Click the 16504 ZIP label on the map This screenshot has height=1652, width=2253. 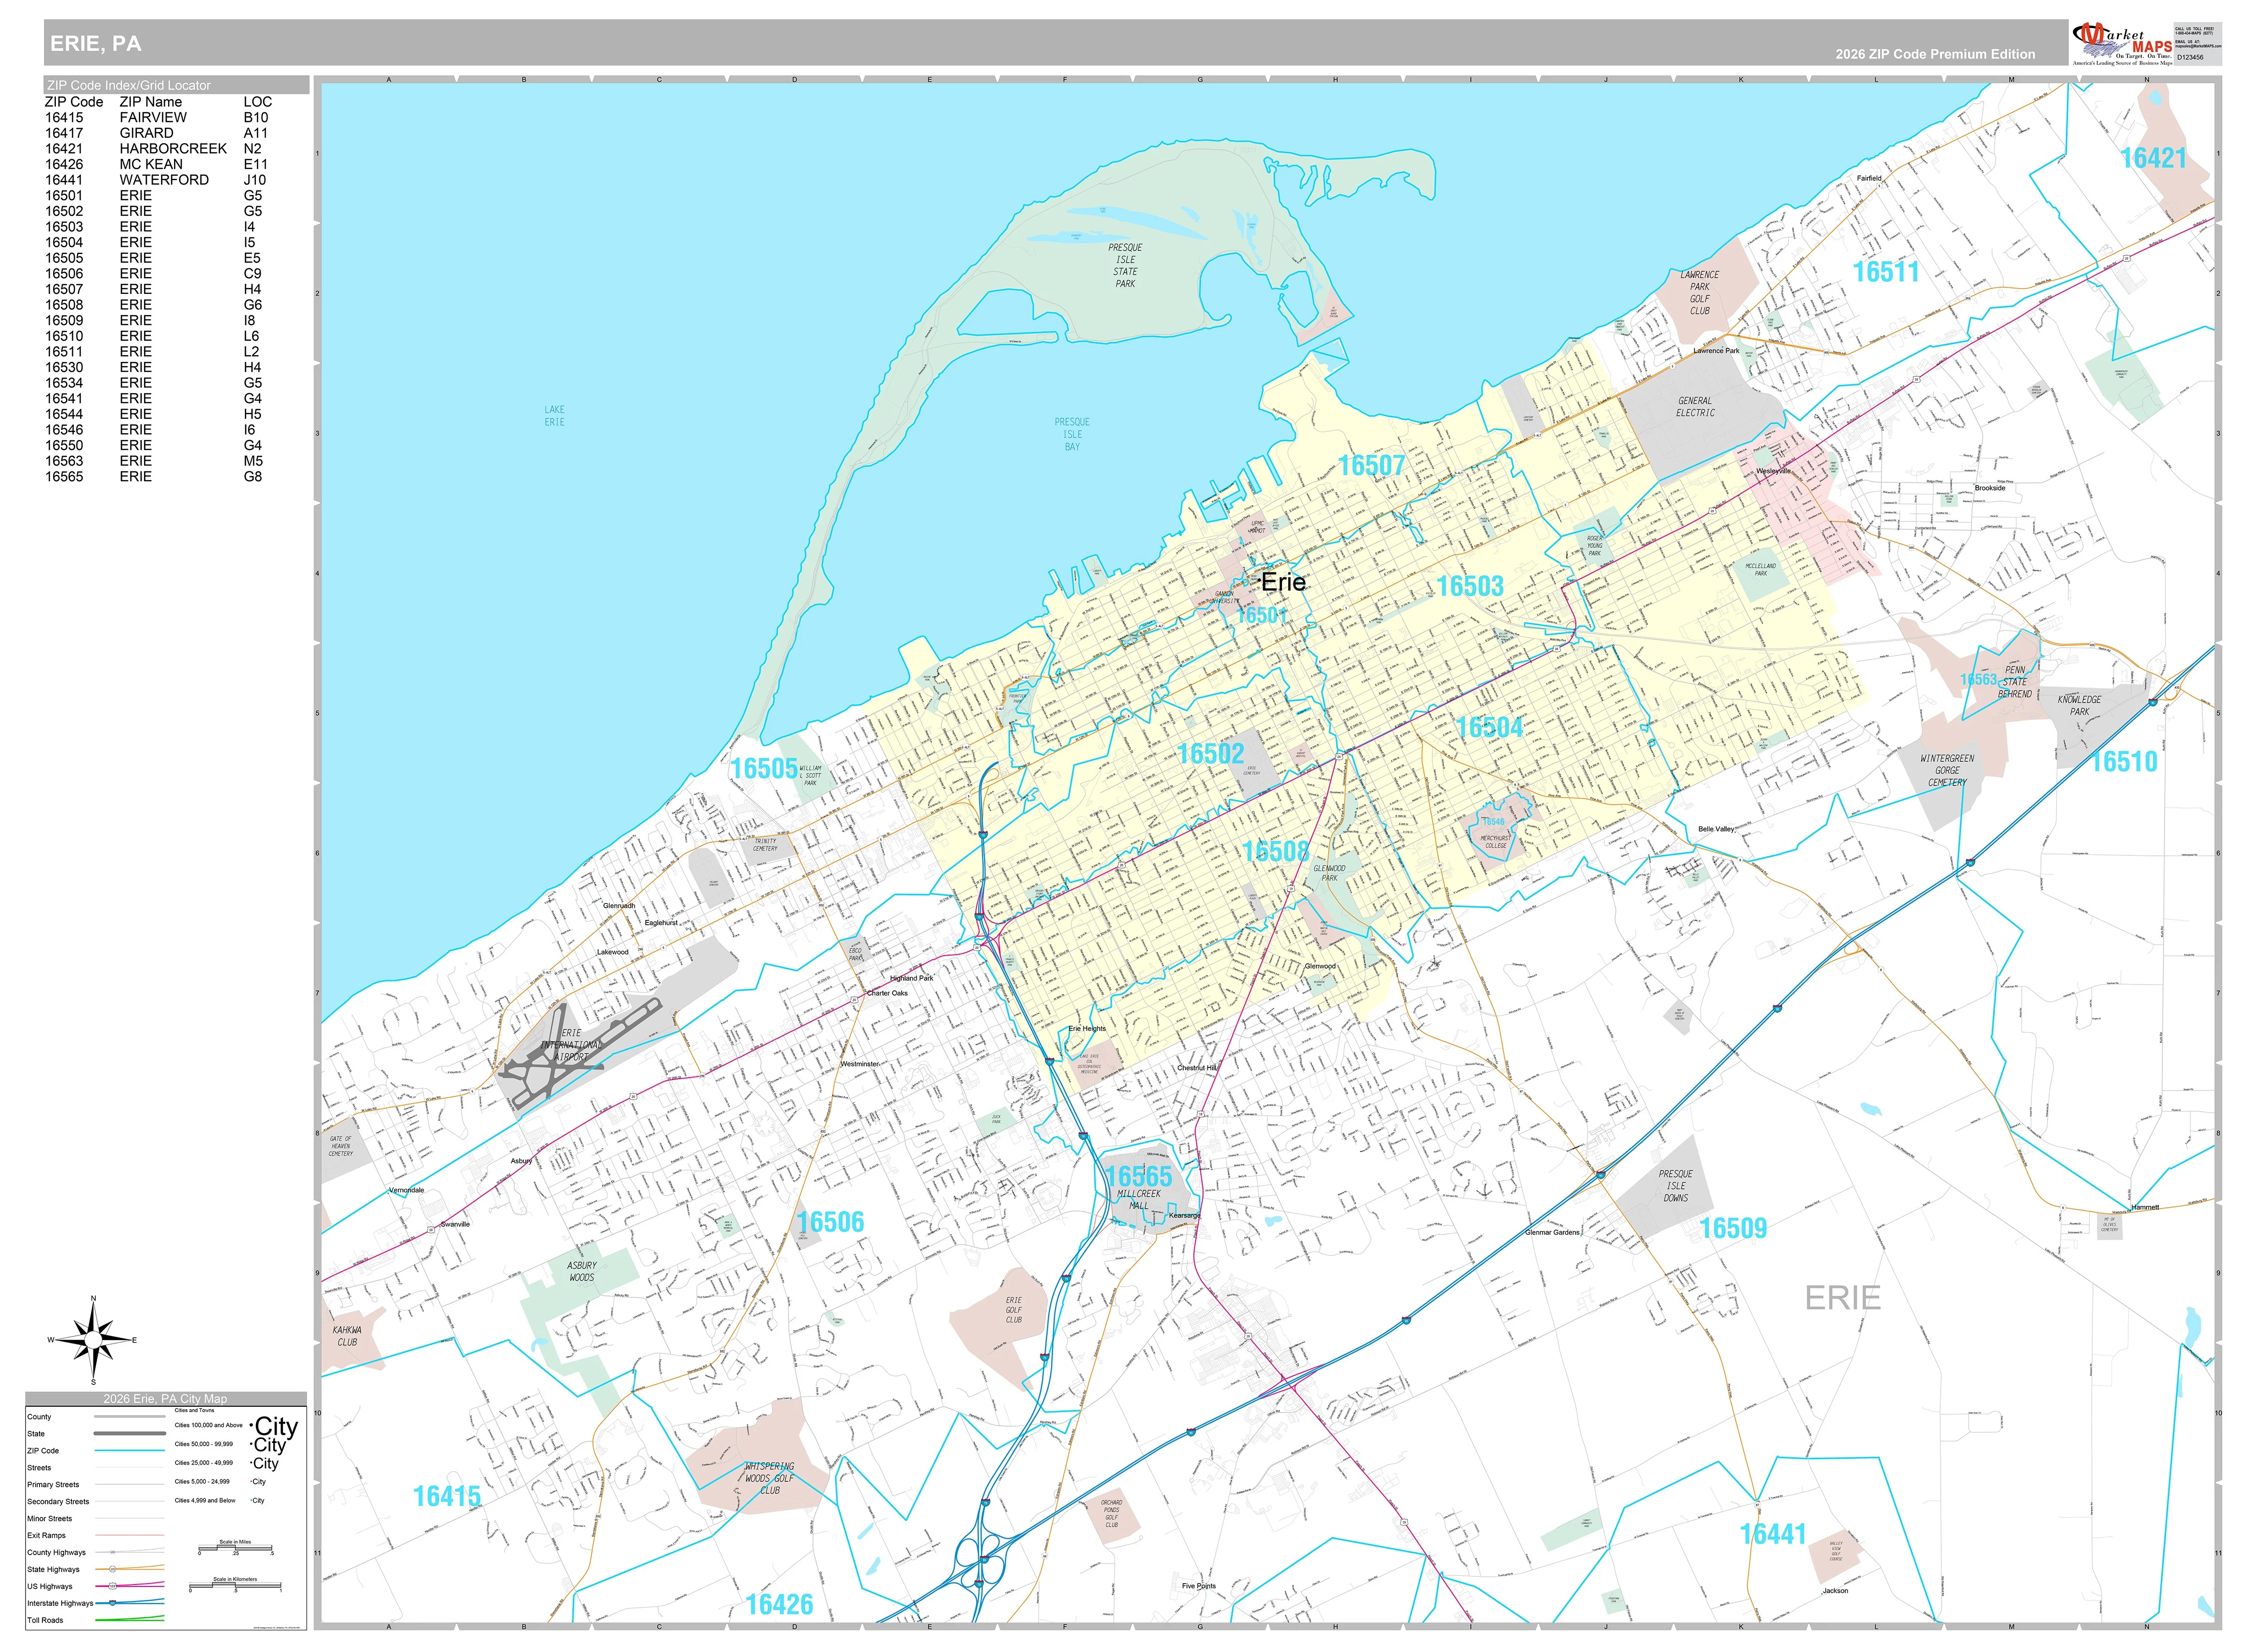point(1489,728)
